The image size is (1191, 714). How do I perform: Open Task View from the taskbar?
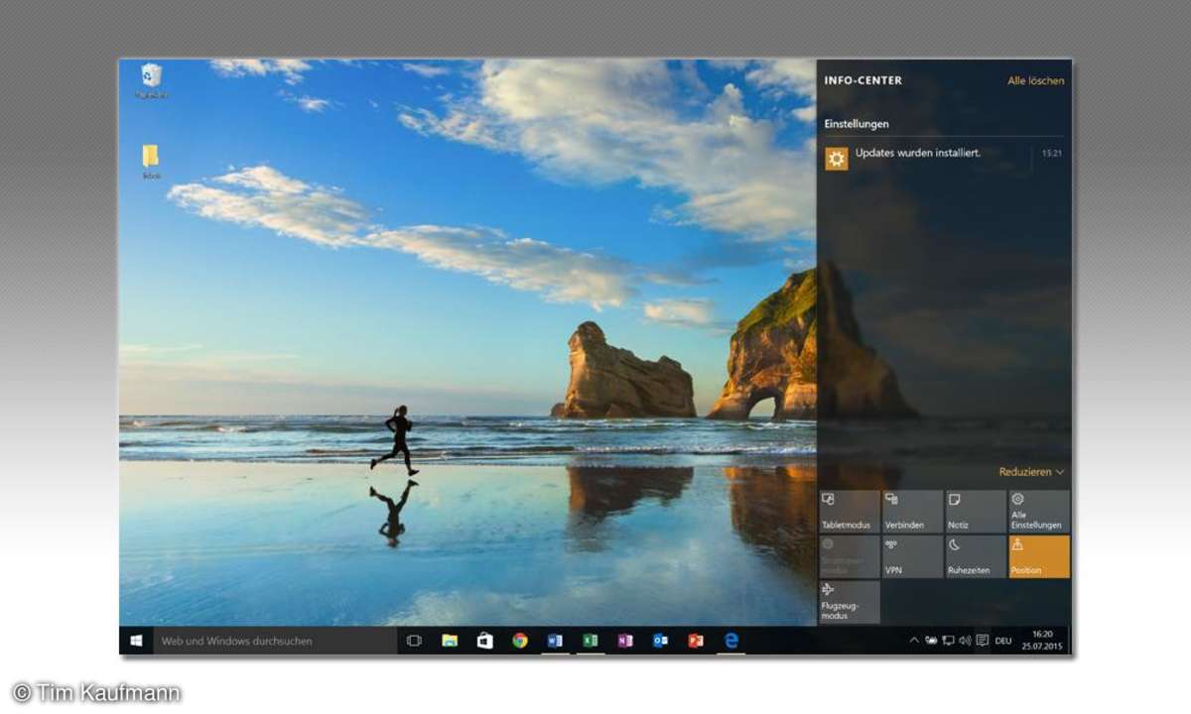[x=415, y=641]
